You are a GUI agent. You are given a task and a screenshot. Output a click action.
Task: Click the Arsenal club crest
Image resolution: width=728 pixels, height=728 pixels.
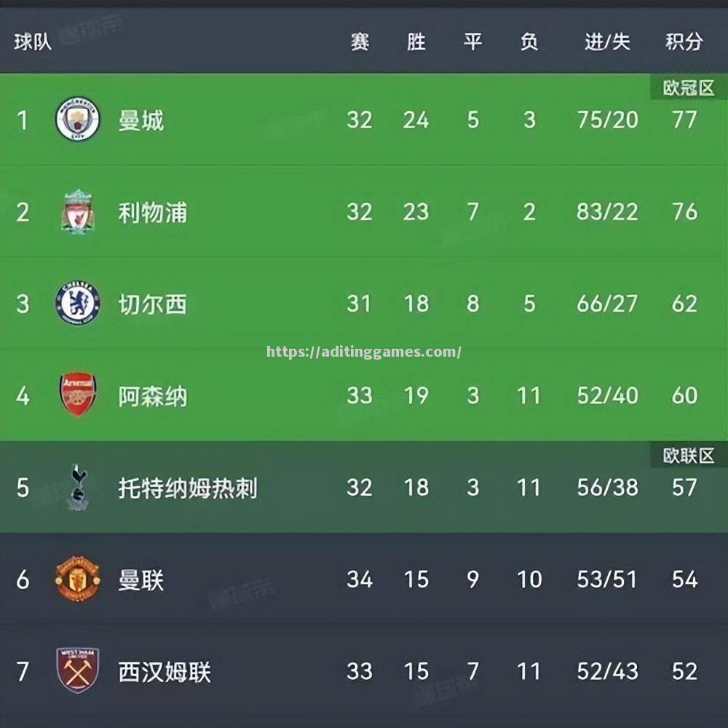click(x=77, y=395)
